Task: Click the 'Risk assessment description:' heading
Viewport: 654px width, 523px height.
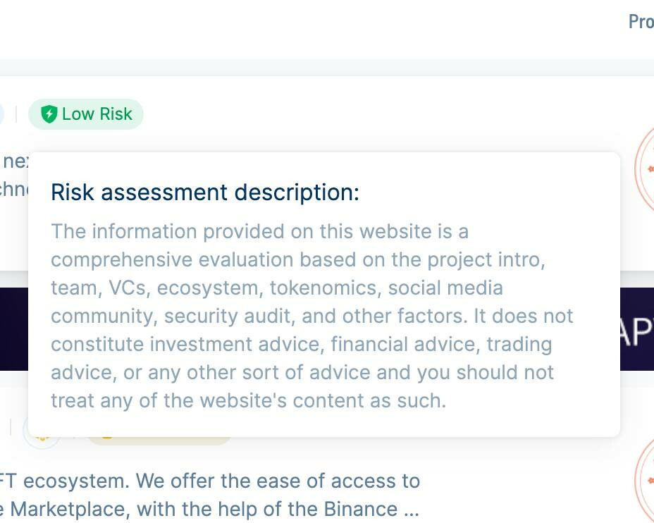Action: click(x=205, y=192)
